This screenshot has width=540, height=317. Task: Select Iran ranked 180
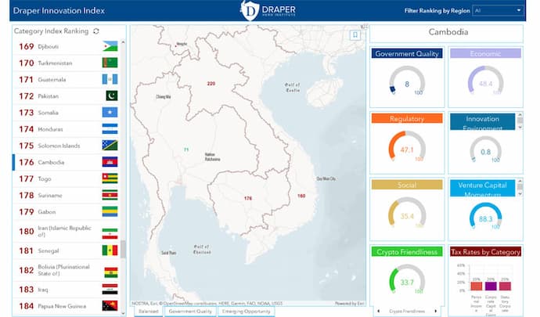pos(67,231)
